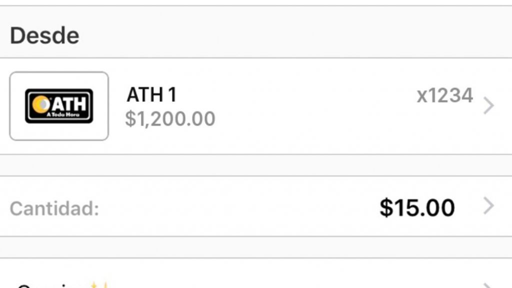Tap the x1234 account number
The image size is (512, 288).
[444, 95]
